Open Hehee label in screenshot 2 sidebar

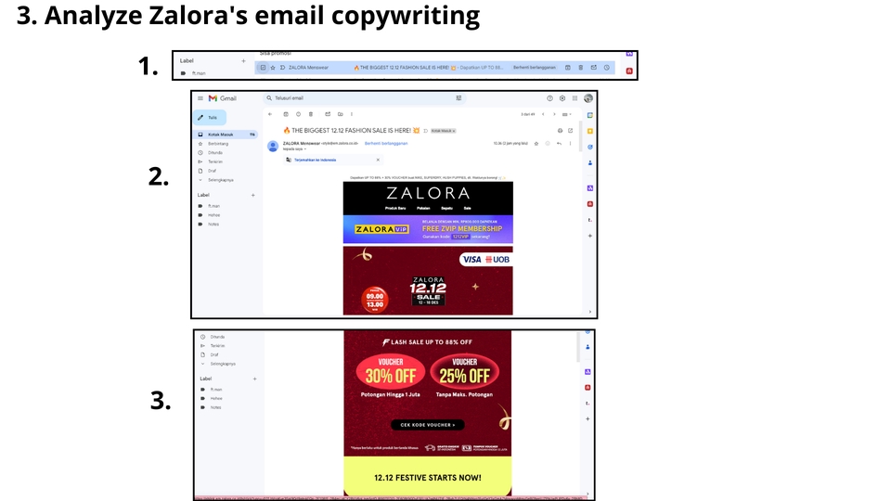pos(213,215)
